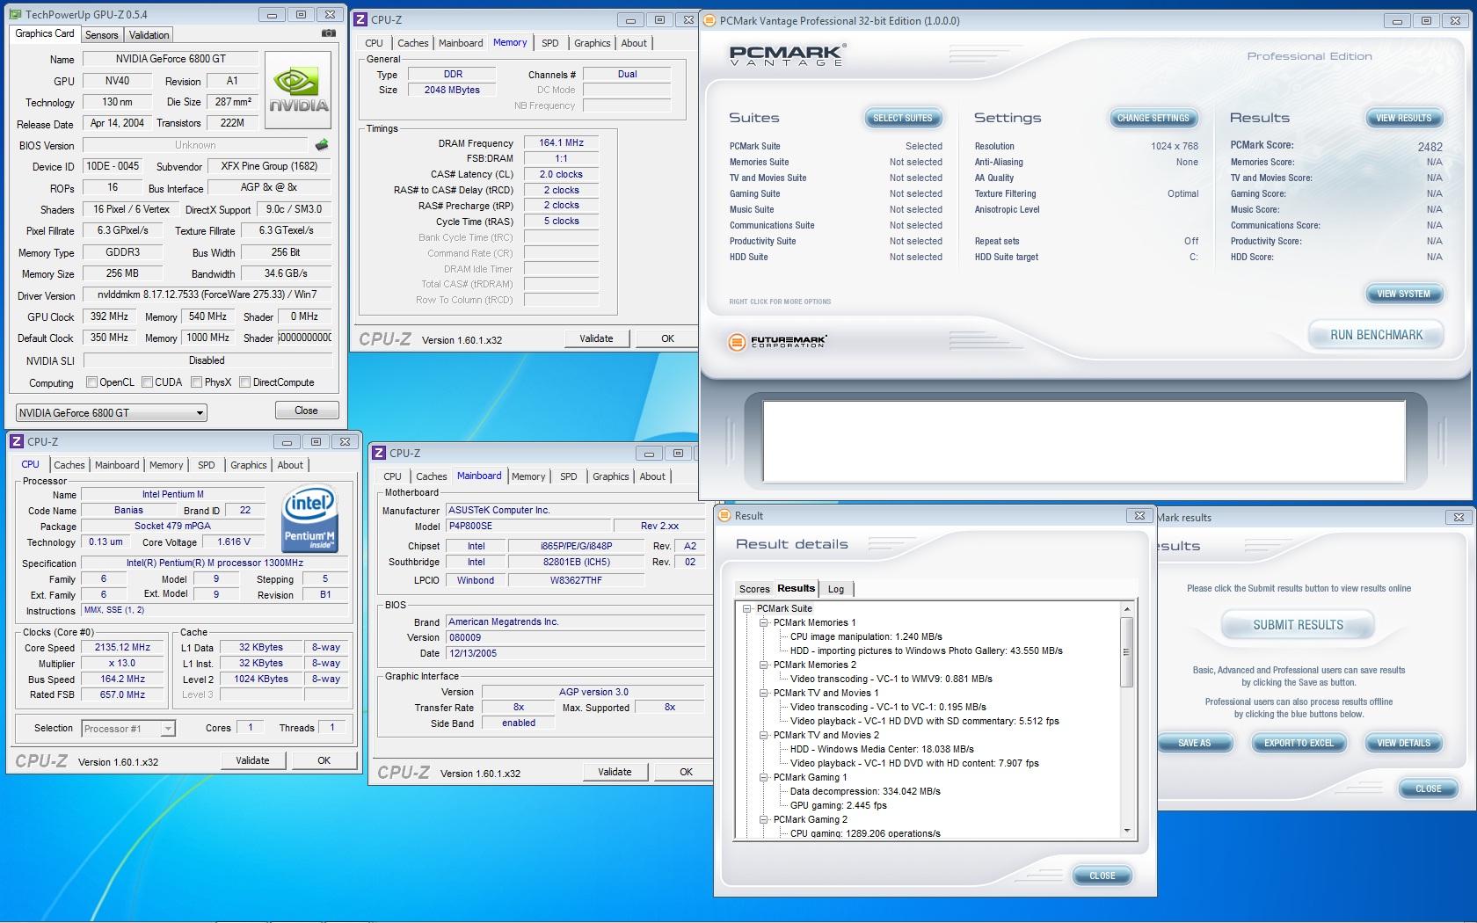Click OK in the CPU-Z Mainboard window
The width and height of the screenshot is (1477, 923).
tap(686, 772)
